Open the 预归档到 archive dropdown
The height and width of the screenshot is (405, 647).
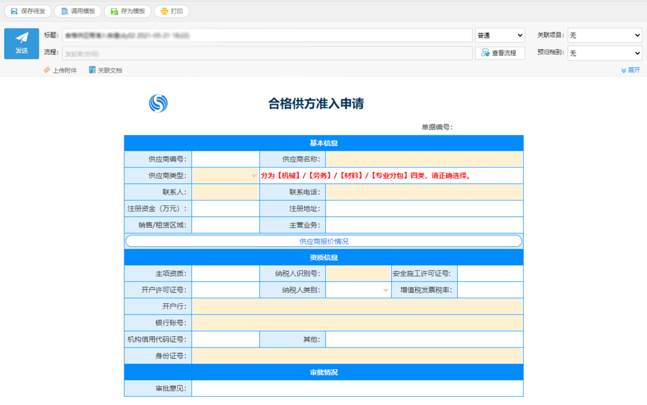pyautogui.click(x=604, y=53)
